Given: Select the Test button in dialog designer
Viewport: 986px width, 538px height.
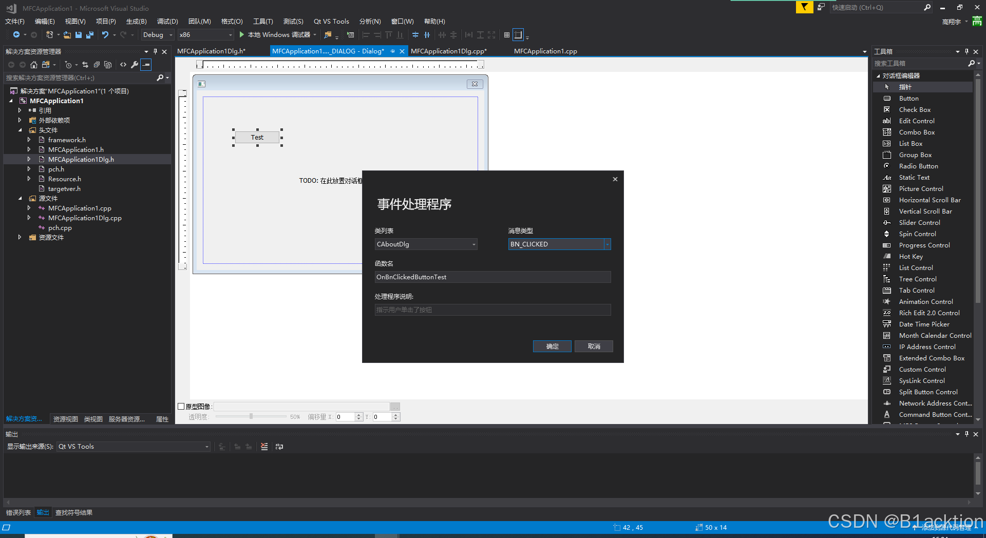Looking at the screenshot, I should coord(257,138).
